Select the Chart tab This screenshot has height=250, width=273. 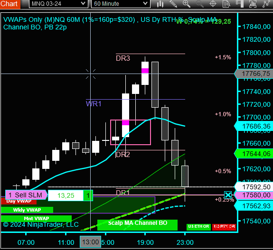10,4
